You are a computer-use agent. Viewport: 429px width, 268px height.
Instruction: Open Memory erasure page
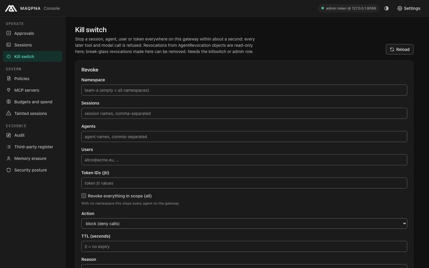coord(32,158)
